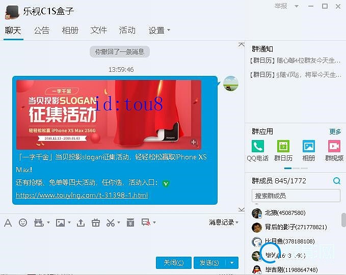The height and width of the screenshot is (275, 346).
Task: Expand the arrow next to 举报
Action: (x=297, y=6)
